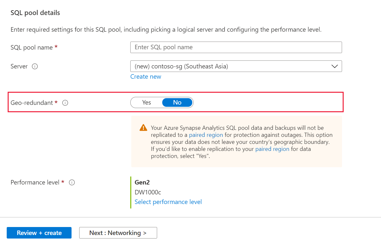Click the Geo-redundant field label
Screen dimensions: 381x243
point(32,103)
